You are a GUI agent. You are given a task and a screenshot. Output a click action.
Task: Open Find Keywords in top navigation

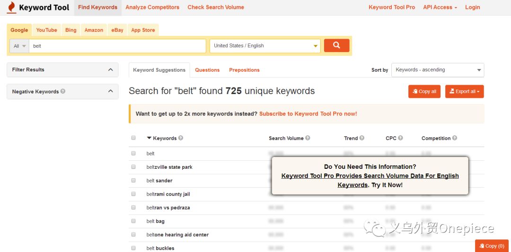pyautogui.click(x=98, y=7)
